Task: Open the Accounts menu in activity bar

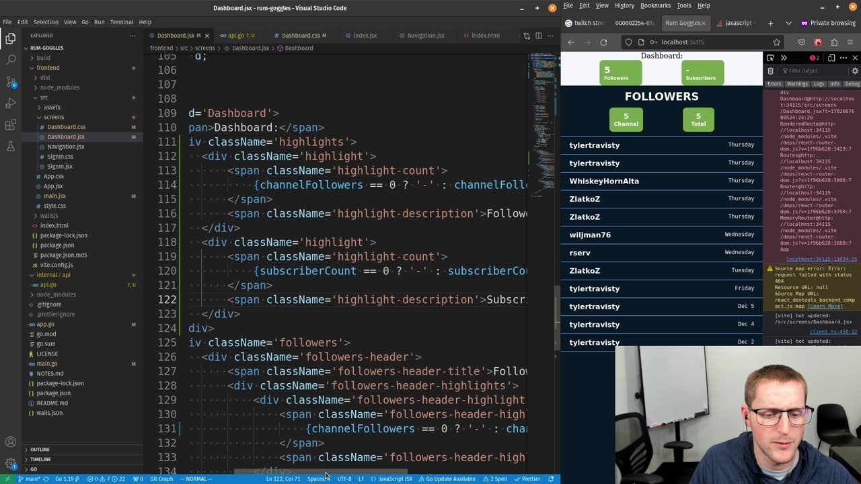Action: (x=11, y=442)
